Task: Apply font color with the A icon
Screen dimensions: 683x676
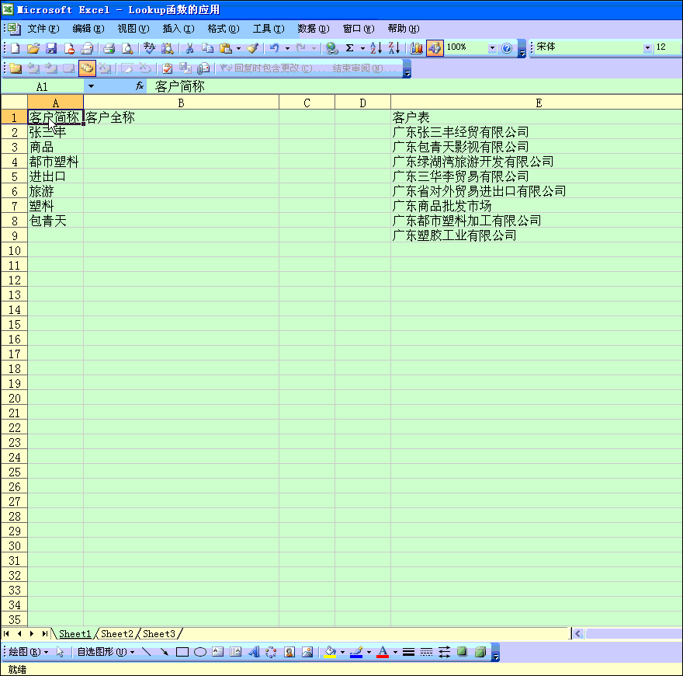Action: click(383, 652)
